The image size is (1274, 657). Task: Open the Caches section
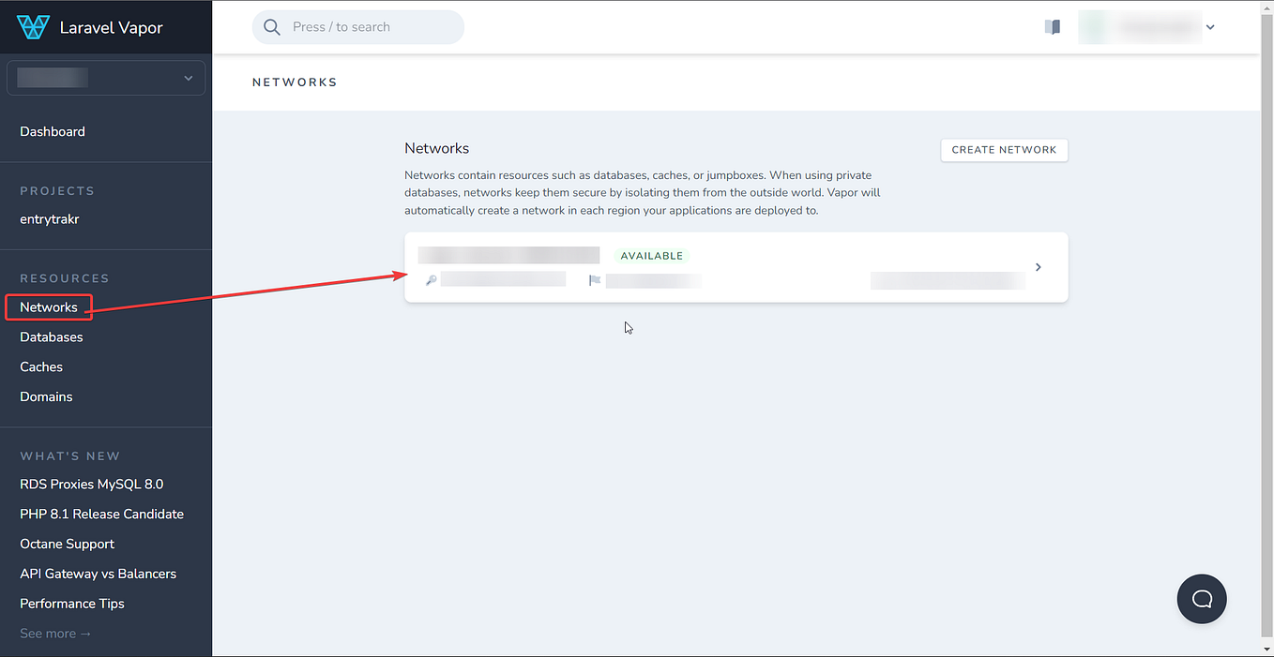pyautogui.click(x=41, y=366)
